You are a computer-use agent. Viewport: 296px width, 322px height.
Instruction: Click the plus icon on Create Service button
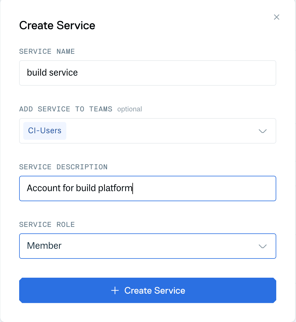(115, 290)
